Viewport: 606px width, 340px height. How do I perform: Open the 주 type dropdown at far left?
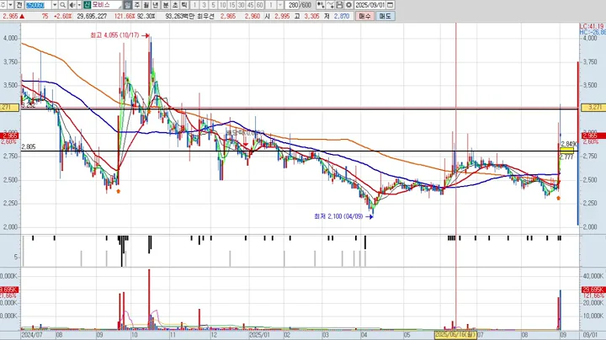[x=9, y=5]
